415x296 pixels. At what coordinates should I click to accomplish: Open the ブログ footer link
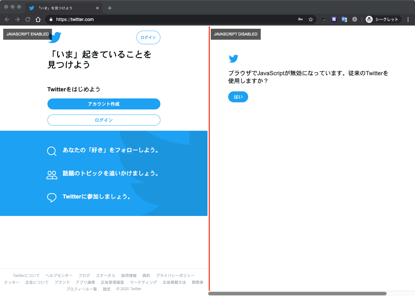pos(84,276)
